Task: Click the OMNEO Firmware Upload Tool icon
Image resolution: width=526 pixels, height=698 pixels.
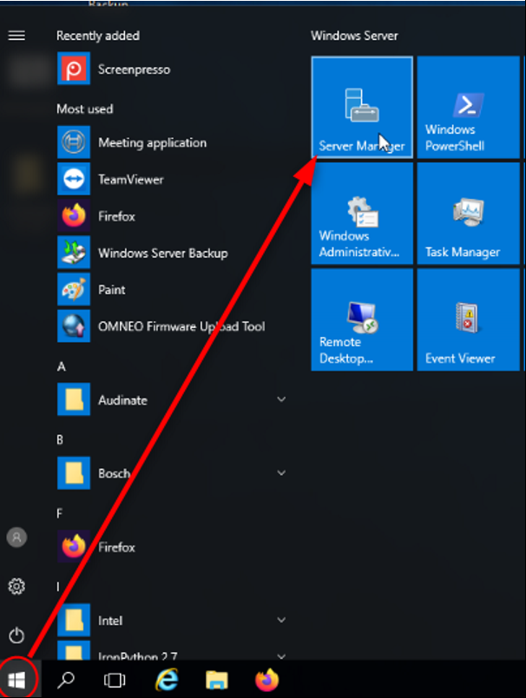Action: tap(74, 326)
